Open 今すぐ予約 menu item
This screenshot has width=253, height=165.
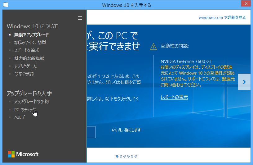pos(24,74)
